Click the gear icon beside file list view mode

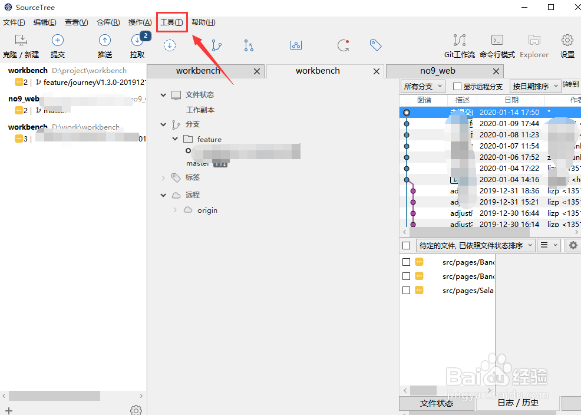(x=573, y=245)
